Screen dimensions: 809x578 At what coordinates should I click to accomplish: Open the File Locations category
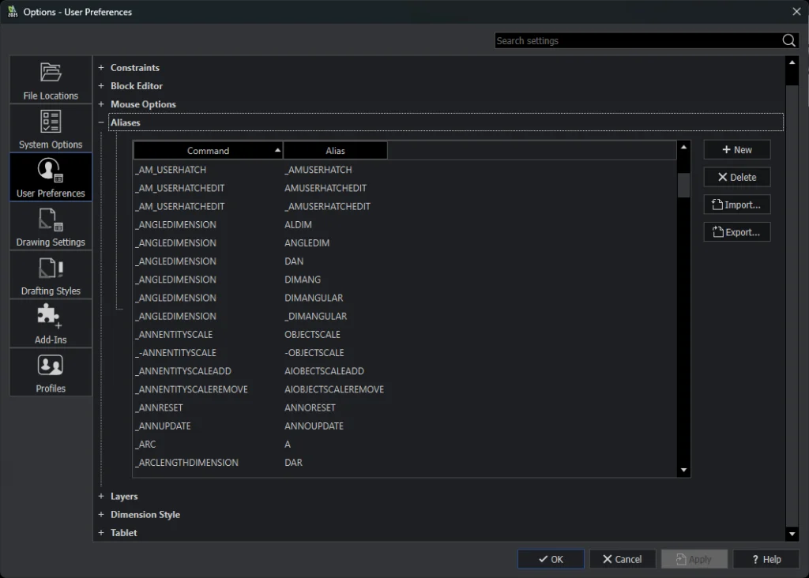coord(51,80)
